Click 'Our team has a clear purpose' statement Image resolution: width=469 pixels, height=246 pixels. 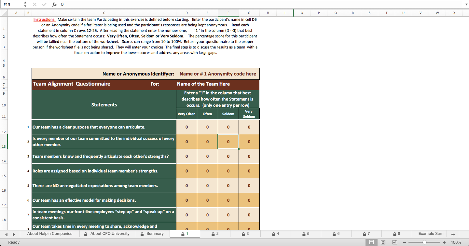tap(104, 127)
